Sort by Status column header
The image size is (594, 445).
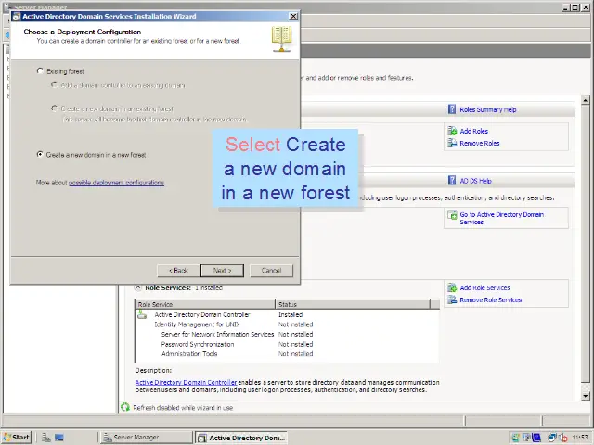(x=353, y=304)
